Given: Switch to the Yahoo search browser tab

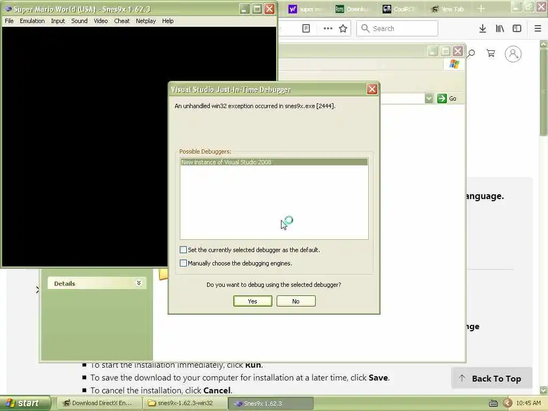Looking at the screenshot, I should click(x=305, y=9).
